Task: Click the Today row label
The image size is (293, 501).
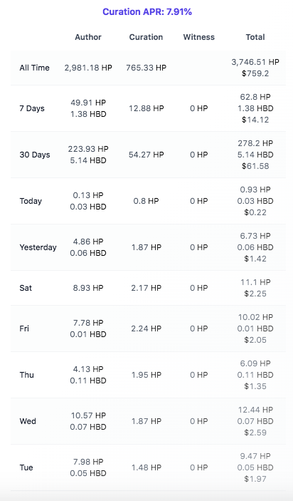Action: [31, 201]
